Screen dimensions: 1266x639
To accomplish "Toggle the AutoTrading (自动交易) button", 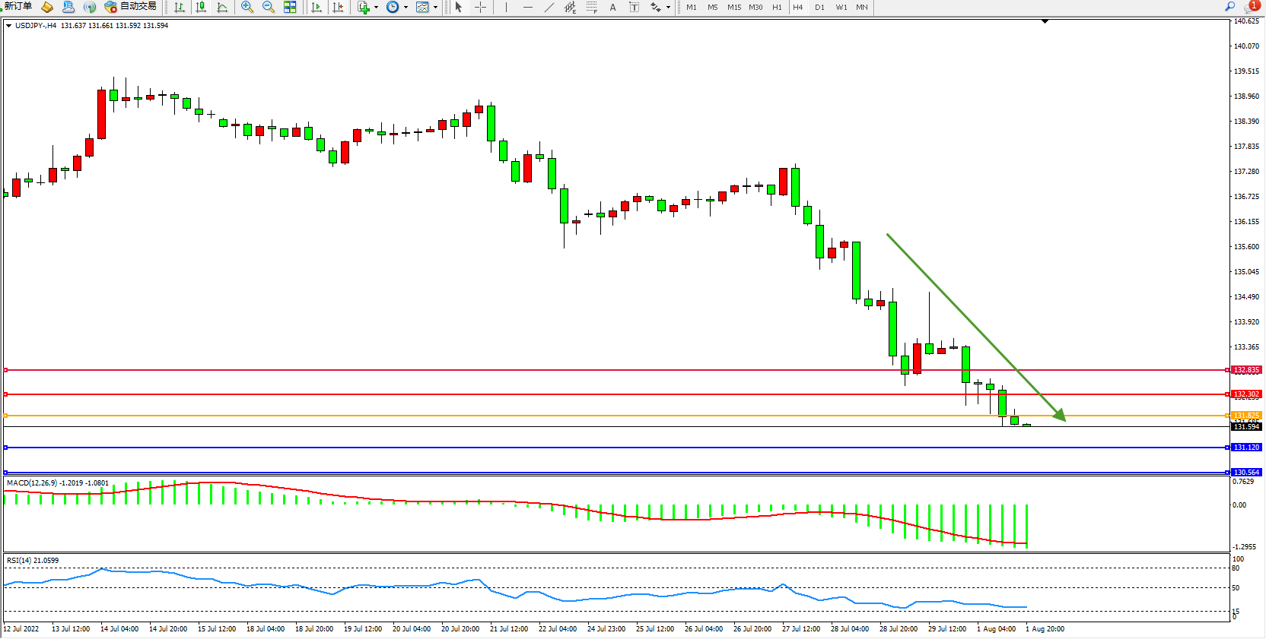I will tap(130, 7).
